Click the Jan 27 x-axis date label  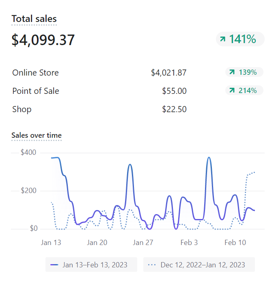pyautogui.click(x=143, y=243)
